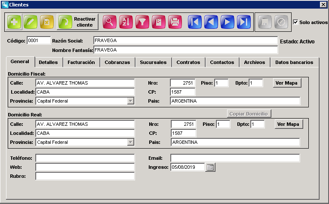Image resolution: width=329 pixels, height=204 pixels.
Task: Switch to the Contactos tab
Action: coord(222,62)
